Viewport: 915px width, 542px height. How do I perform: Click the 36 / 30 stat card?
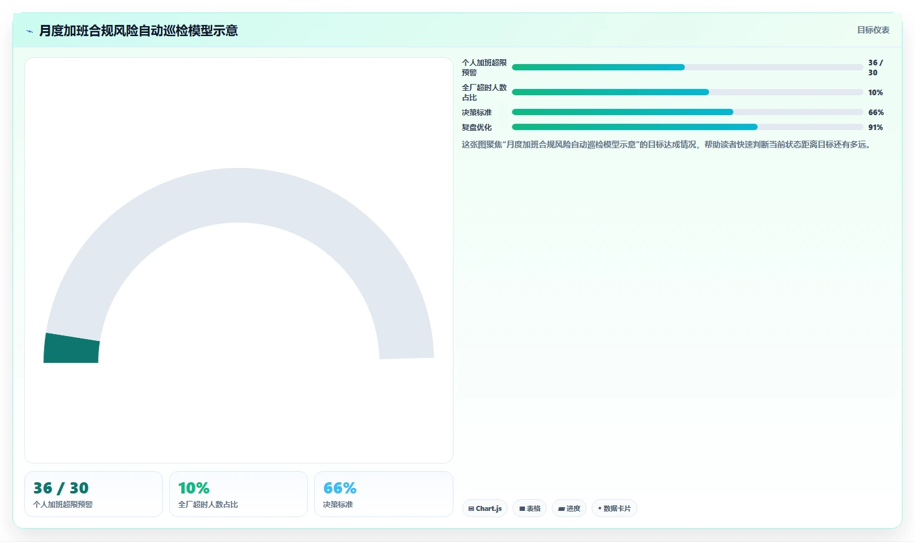(93, 494)
